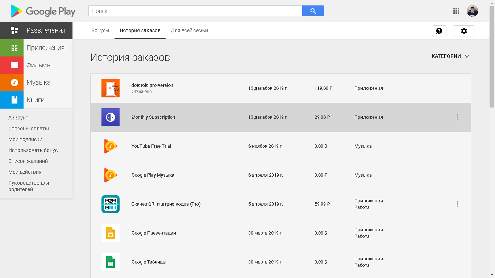Viewport: 495px width, 278px height.
Task: Click the 6 ноября 2019 г. date
Action: (265, 146)
